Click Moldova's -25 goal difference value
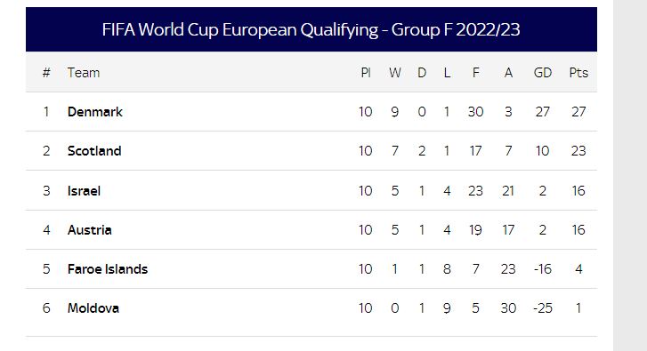The image size is (647, 351). [543, 308]
